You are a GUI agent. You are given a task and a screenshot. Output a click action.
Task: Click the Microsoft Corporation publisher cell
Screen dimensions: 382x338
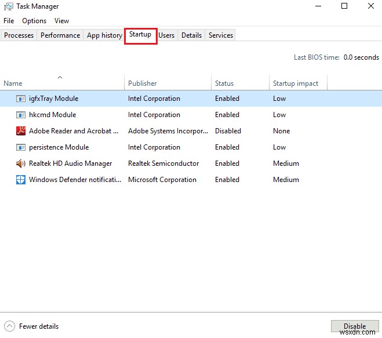point(162,180)
